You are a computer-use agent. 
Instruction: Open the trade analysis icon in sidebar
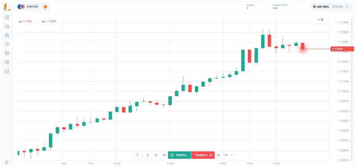tap(7, 27)
